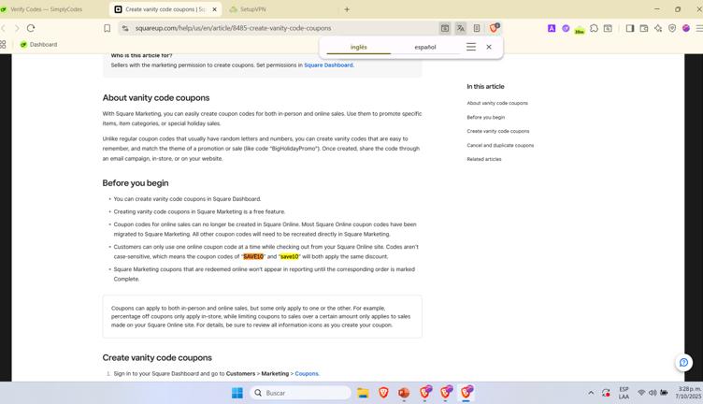
Task: Click the taskbar 'Buscar' search box
Action: pyautogui.click(x=300, y=393)
